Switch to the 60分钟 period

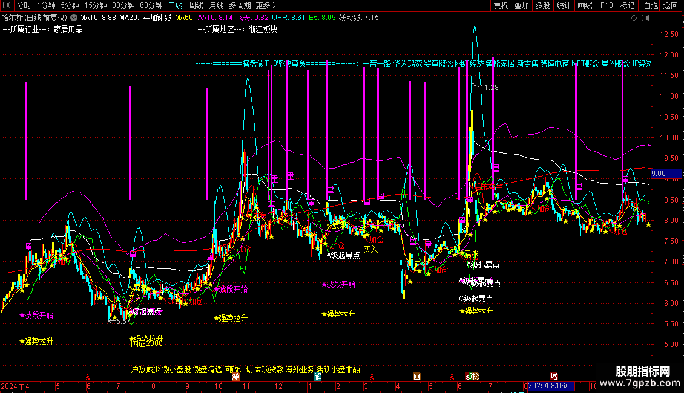point(151,5)
